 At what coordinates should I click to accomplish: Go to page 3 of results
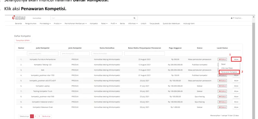coord(39,116)
